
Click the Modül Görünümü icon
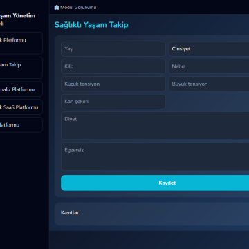pos(57,8)
